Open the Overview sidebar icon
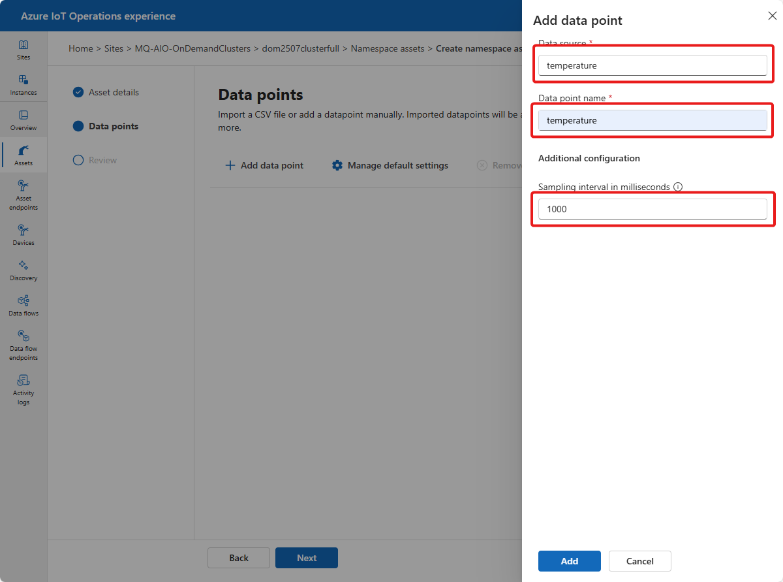Screen dimensions: 783x582 coord(23,120)
